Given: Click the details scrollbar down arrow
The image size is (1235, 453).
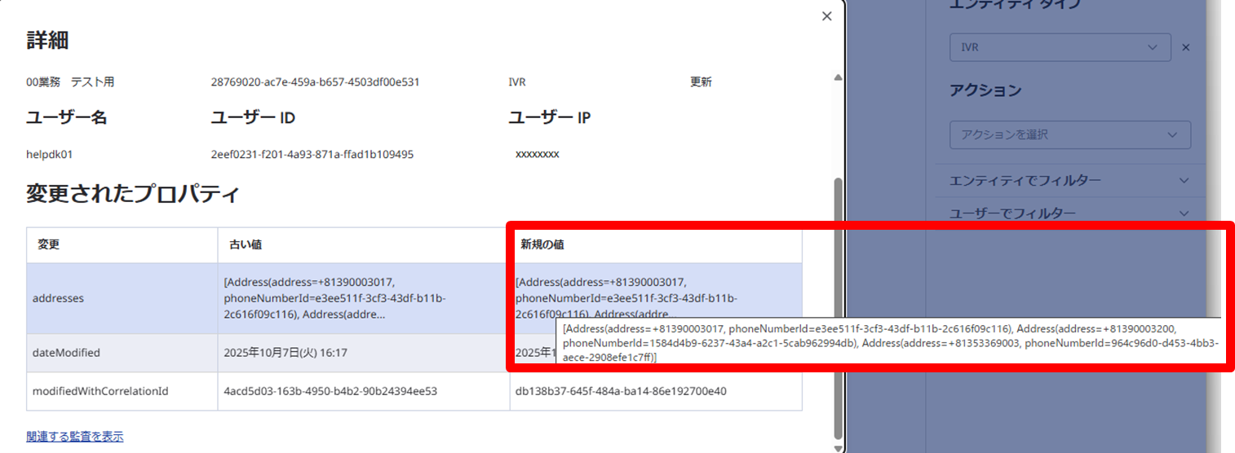Looking at the screenshot, I should [x=838, y=447].
